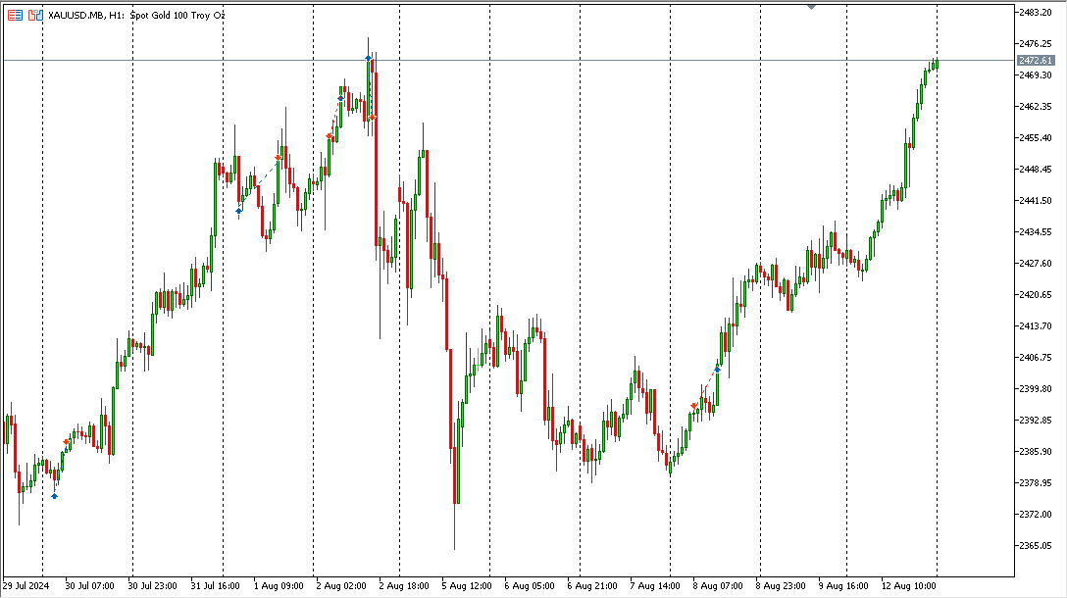Click the 2372.00 price scale label
1067x598 pixels.
[1035, 515]
